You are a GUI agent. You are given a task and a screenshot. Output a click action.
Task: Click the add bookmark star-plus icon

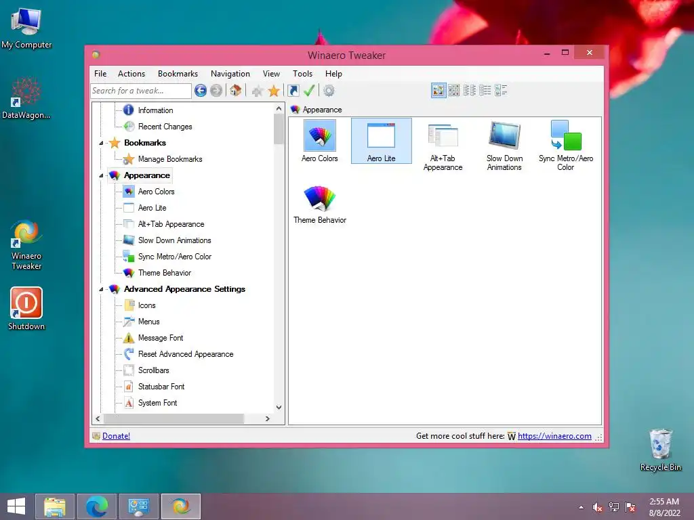coord(257,91)
